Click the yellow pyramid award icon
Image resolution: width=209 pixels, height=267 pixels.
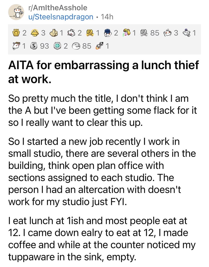(36, 33)
